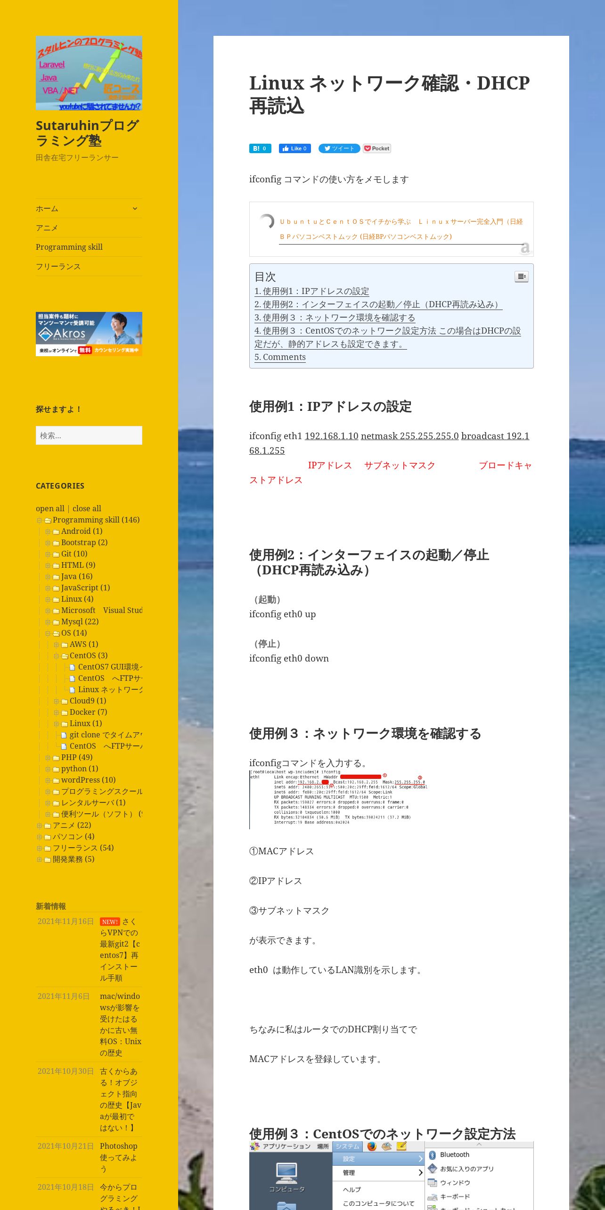
Task: Jump to Comments in table of contents
Action: [280, 357]
